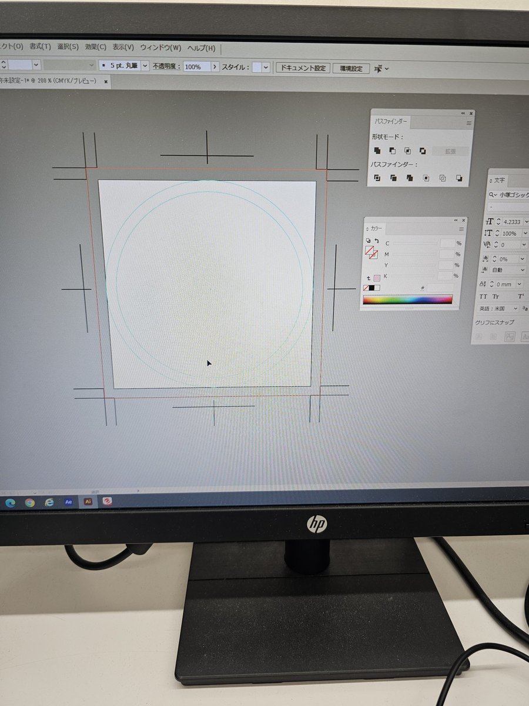Click the black swatch in Color panel

pyautogui.click(x=371, y=288)
